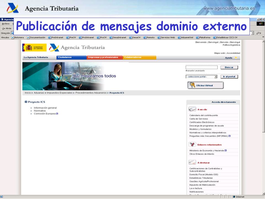Click the Buscar button
The width and height of the screenshot is (265, 199).
[x=229, y=67]
